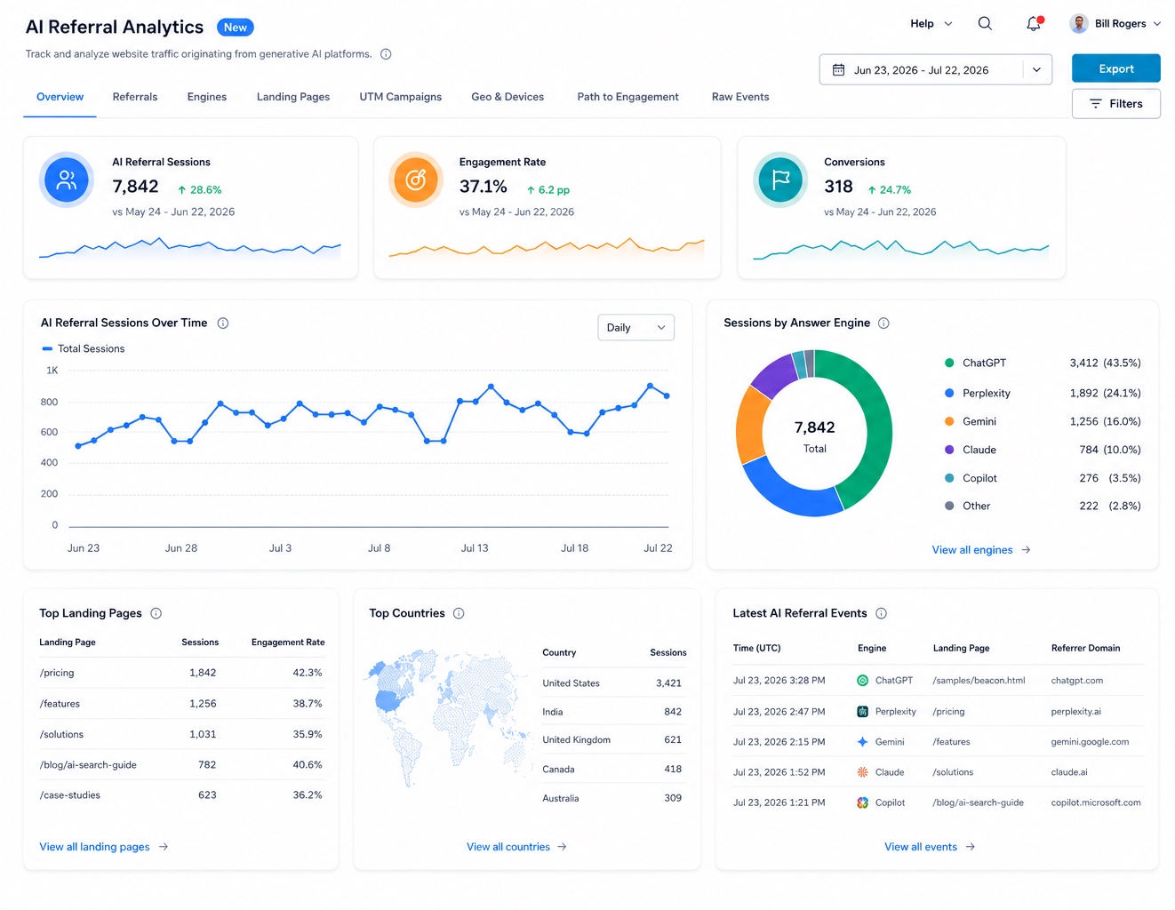Click United Kingdom in countries table
1175x910 pixels.
[576, 740]
